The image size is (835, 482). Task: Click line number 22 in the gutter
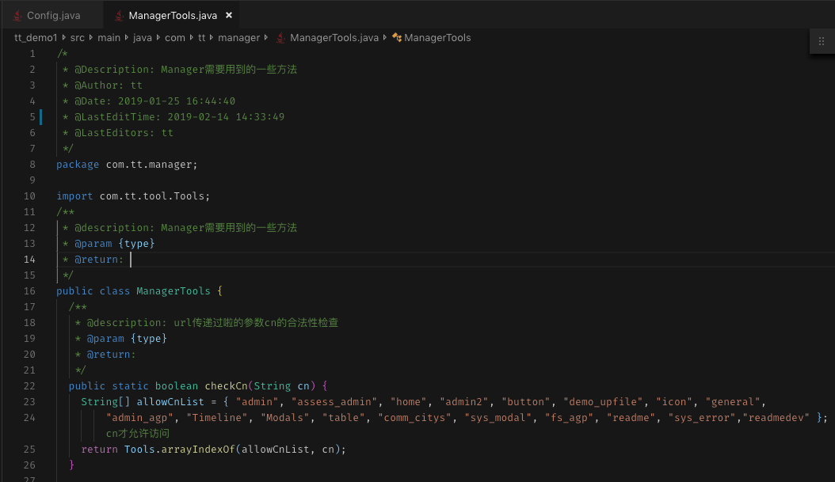tap(29, 385)
